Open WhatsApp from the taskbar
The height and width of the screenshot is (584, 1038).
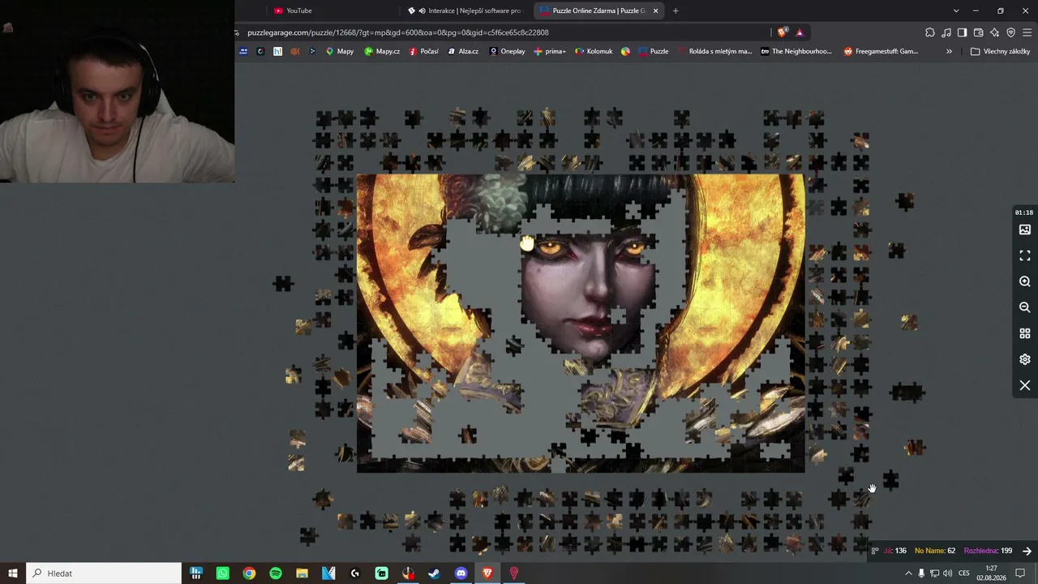(222, 573)
